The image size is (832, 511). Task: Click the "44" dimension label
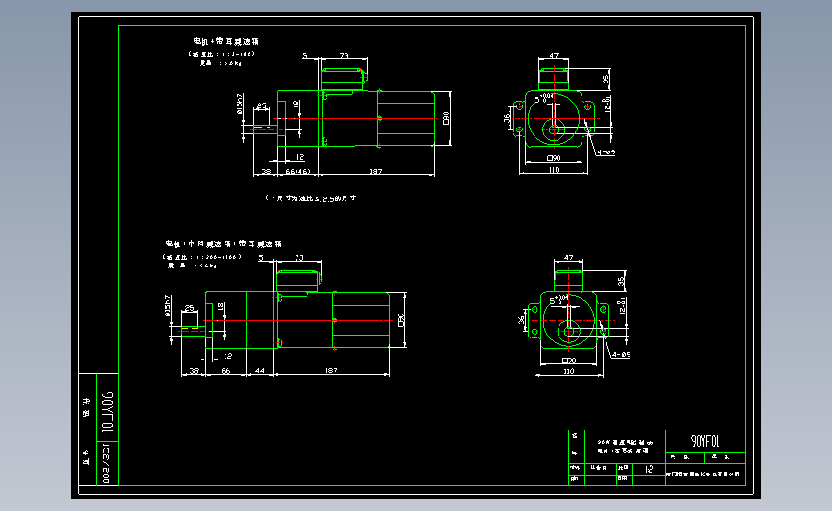pyautogui.click(x=259, y=370)
